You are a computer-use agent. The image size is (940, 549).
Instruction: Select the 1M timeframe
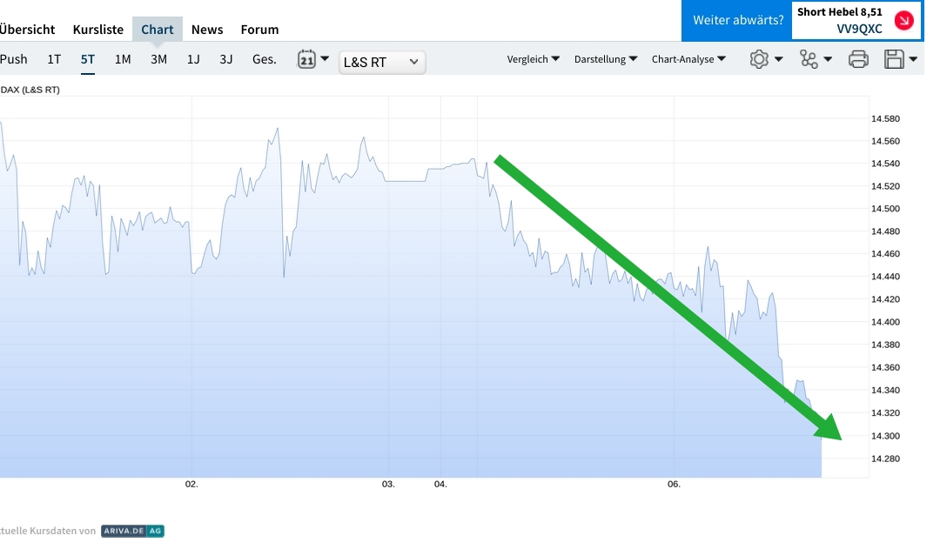[x=124, y=58]
